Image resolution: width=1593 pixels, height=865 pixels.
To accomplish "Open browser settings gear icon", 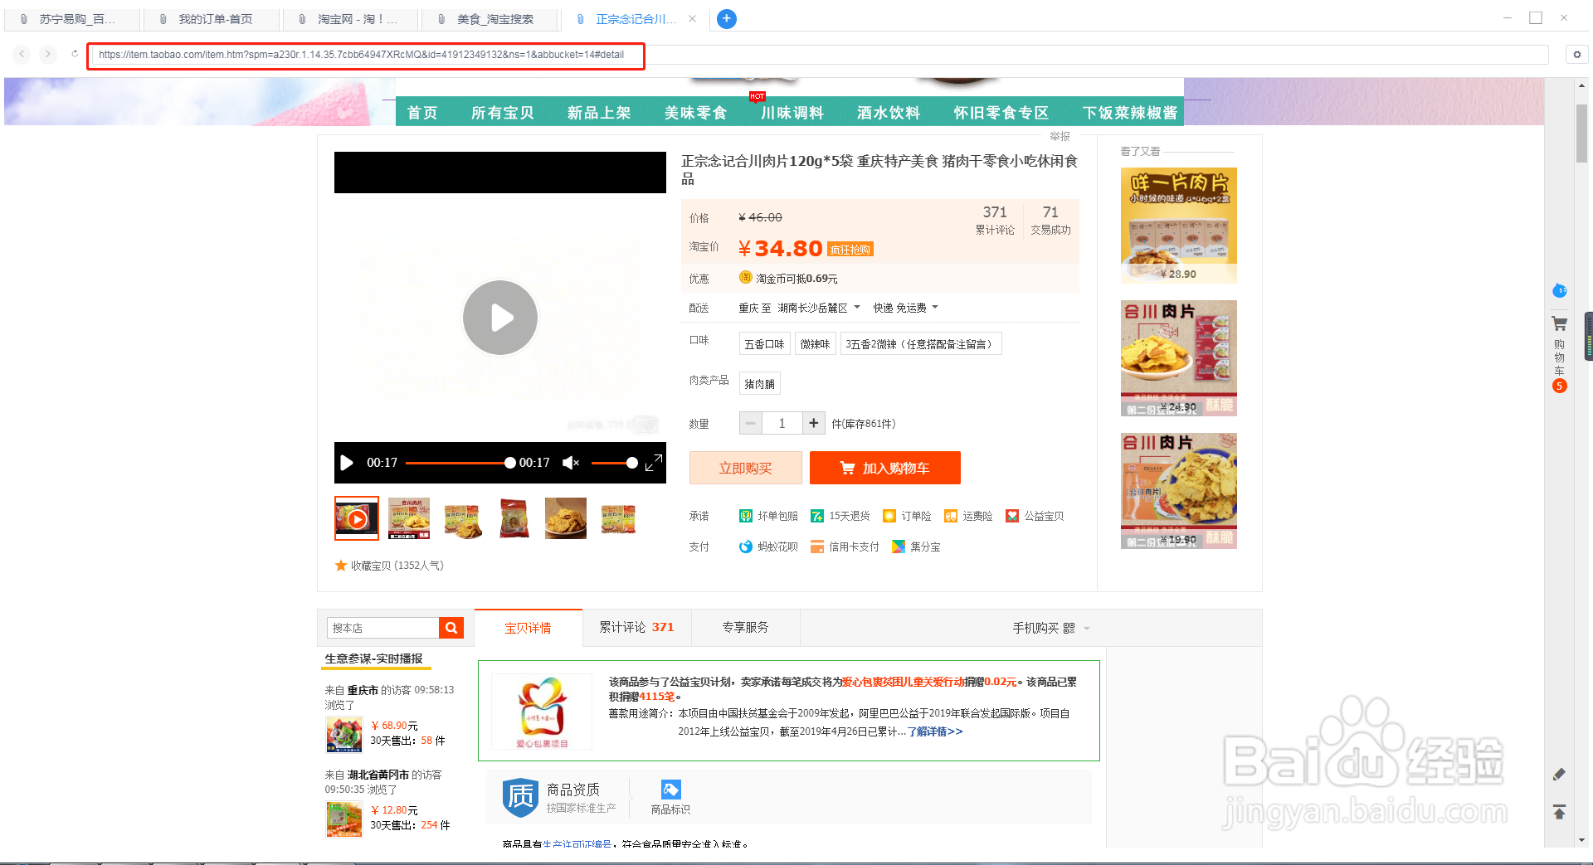I will tap(1576, 54).
